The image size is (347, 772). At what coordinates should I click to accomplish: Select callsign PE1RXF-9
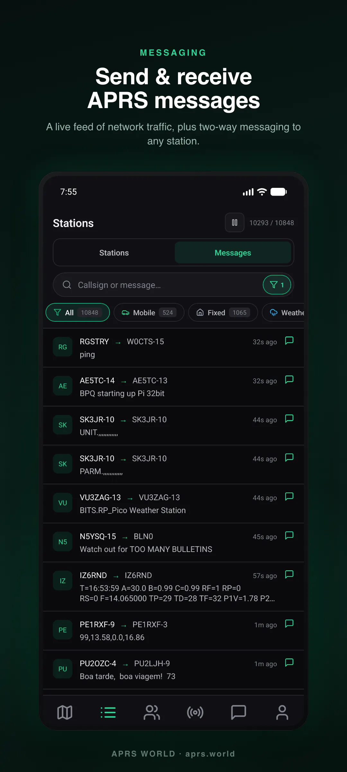(97, 624)
